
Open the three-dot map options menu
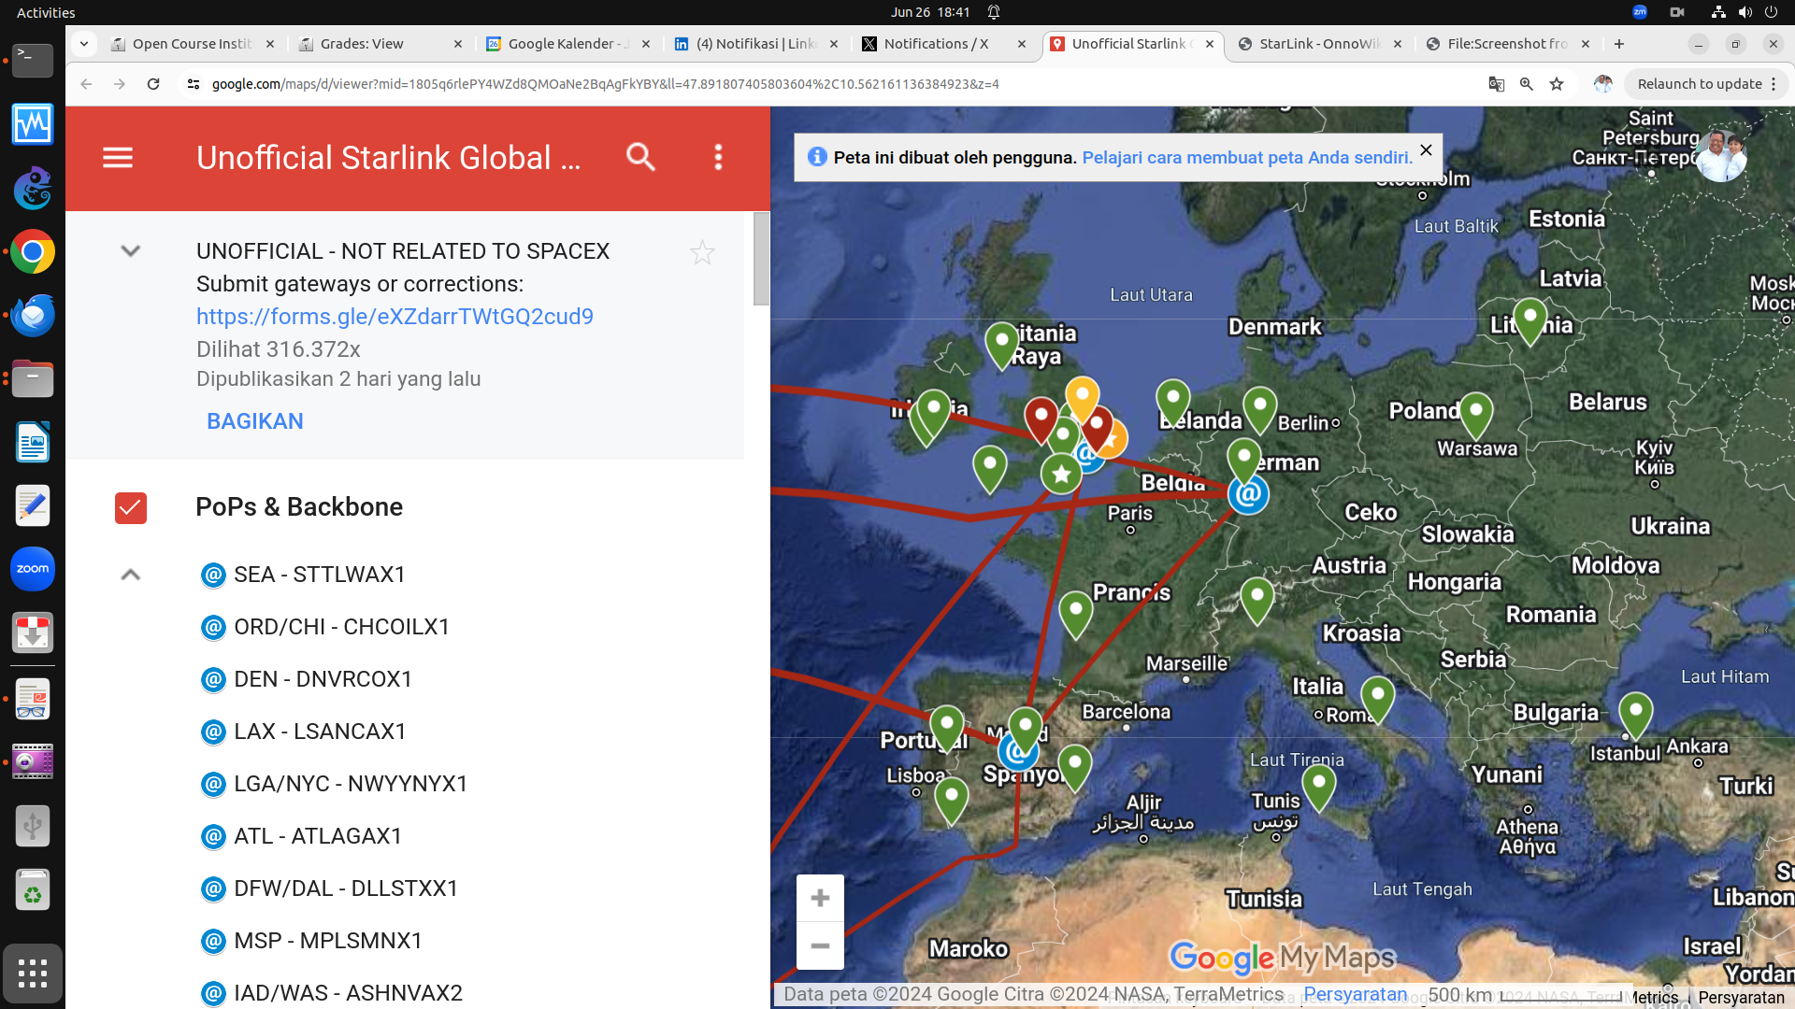(x=718, y=157)
